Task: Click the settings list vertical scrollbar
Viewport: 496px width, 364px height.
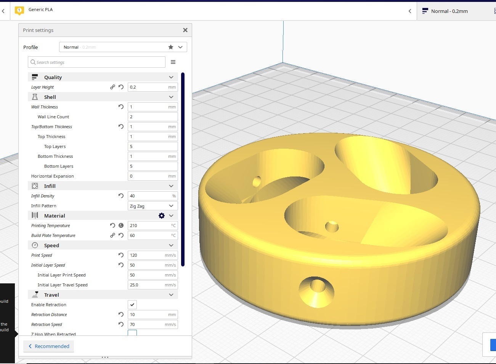Action: (x=183, y=169)
